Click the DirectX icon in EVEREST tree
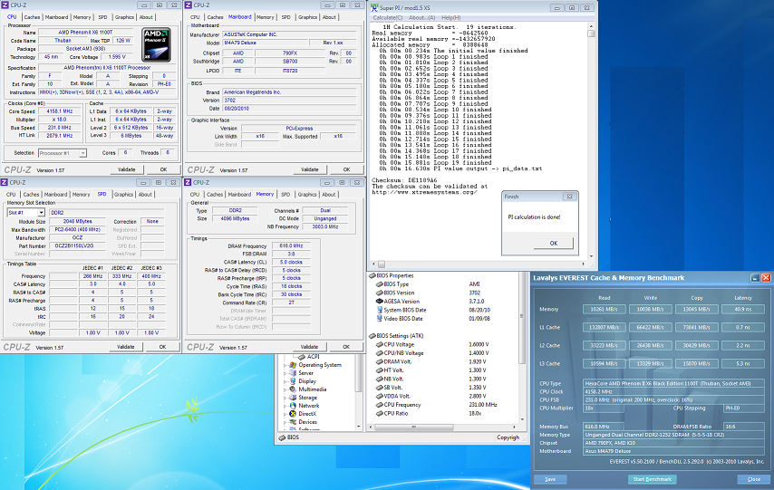Screen dimensions: 774x490 (293, 414)
